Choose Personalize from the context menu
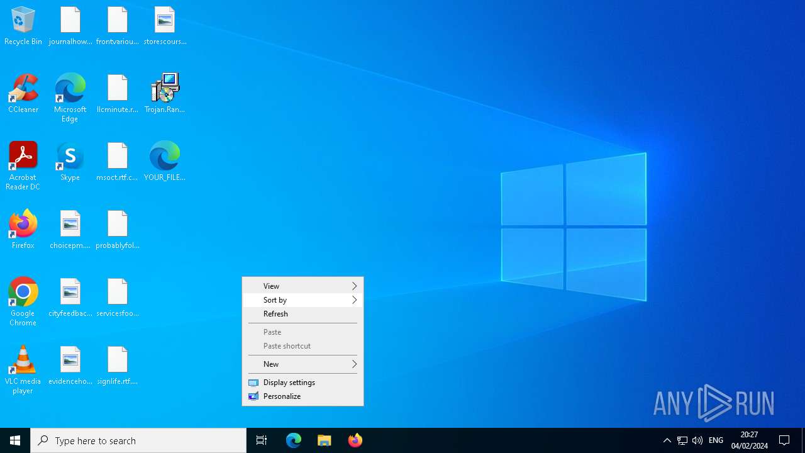 click(x=303, y=396)
